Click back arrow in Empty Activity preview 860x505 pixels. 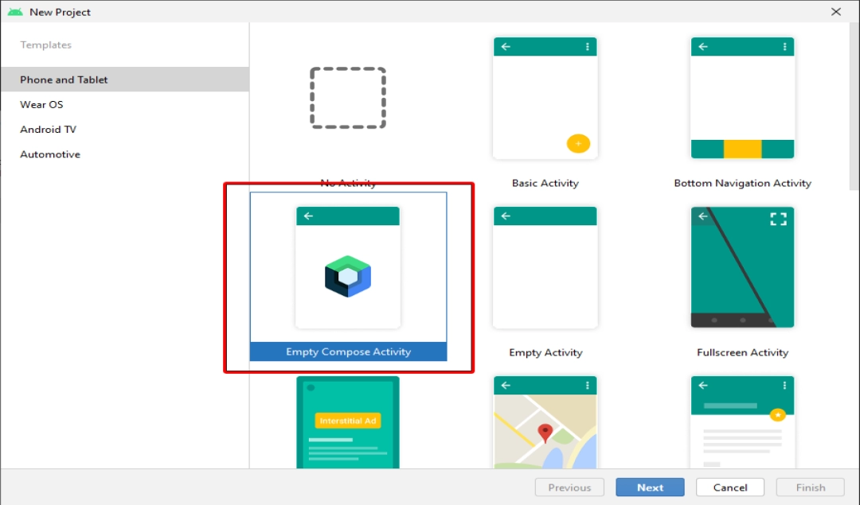tap(506, 216)
